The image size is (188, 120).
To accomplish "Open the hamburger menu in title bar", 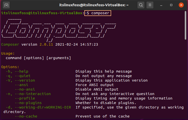I will point(150,5).
